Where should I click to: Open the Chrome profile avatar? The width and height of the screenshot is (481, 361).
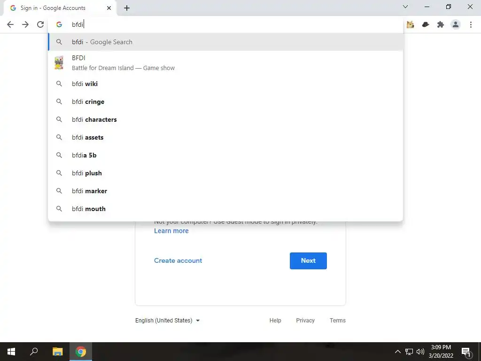tap(456, 24)
